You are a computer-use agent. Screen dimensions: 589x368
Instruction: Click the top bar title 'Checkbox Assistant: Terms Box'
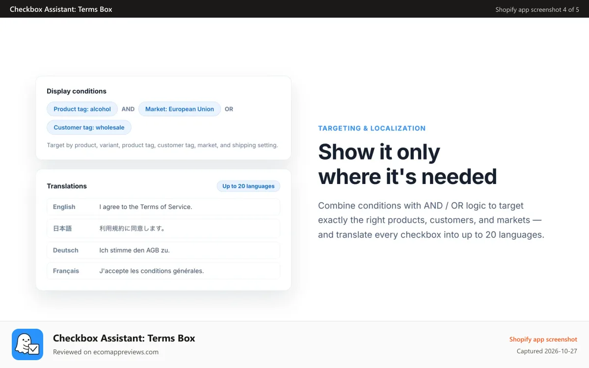point(61,9)
